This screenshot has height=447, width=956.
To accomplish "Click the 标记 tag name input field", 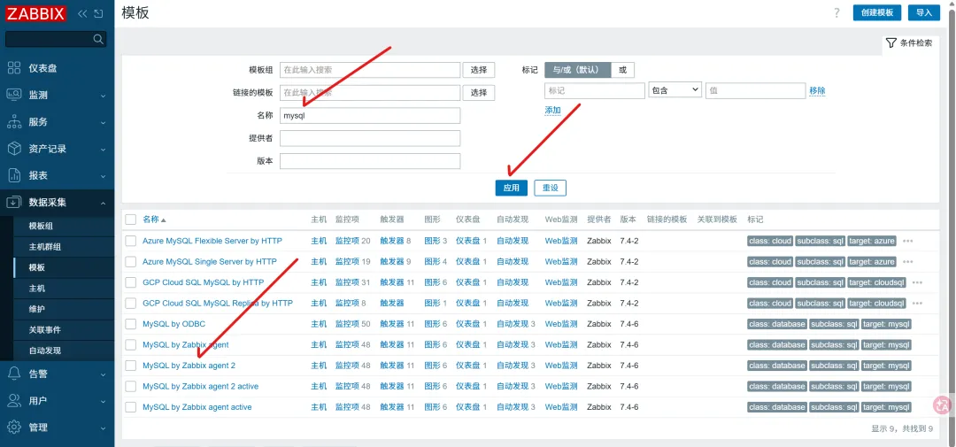I will 595,91.
